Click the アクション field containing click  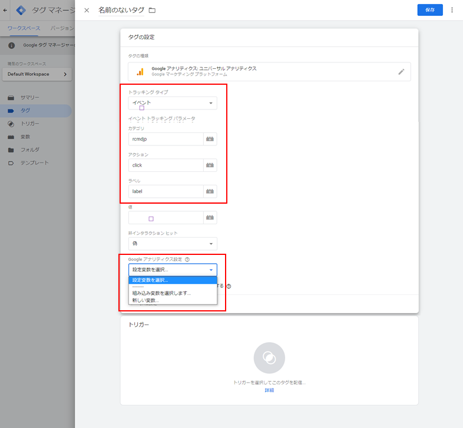[x=166, y=165]
